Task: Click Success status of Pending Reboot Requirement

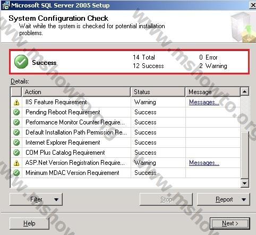Action: (x=146, y=112)
